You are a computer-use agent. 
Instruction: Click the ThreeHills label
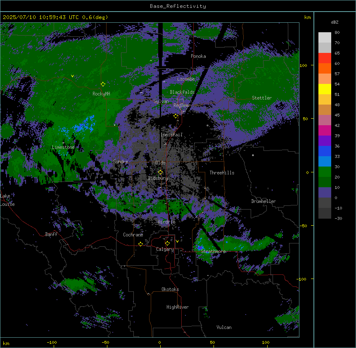pyautogui.click(x=222, y=173)
